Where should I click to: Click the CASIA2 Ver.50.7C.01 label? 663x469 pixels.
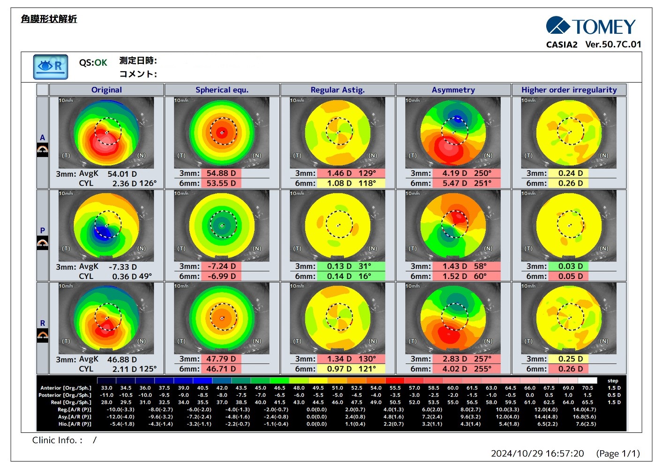coord(594,45)
